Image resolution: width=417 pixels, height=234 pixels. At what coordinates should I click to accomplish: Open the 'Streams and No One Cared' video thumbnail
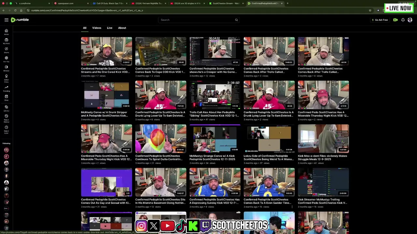click(107, 51)
